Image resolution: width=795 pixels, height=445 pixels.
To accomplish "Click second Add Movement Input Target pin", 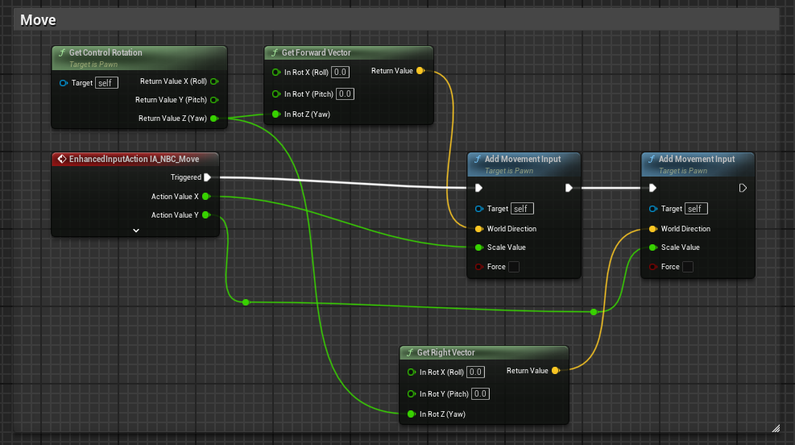I will [652, 209].
